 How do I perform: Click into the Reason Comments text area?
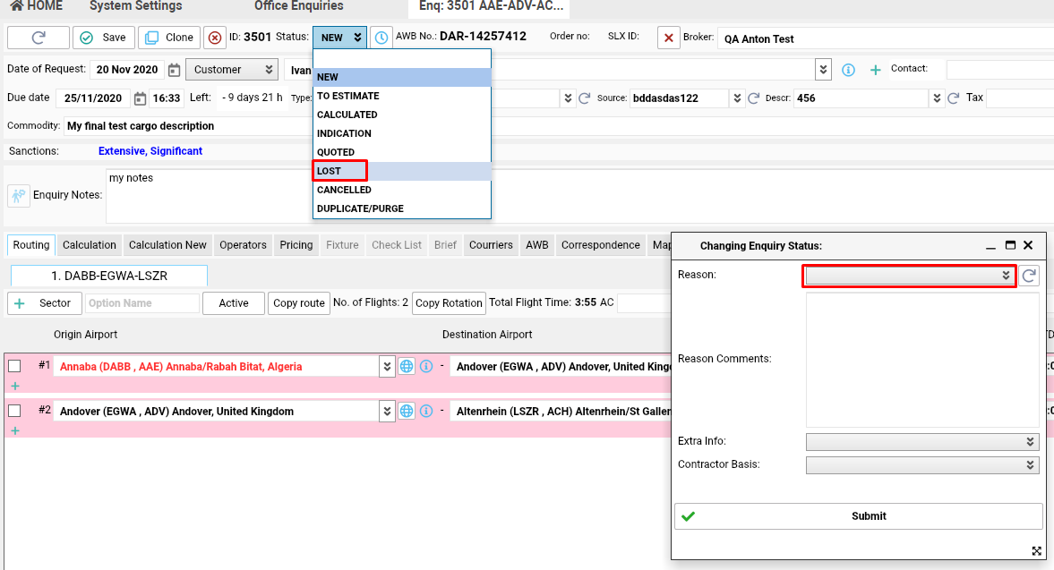click(x=922, y=360)
